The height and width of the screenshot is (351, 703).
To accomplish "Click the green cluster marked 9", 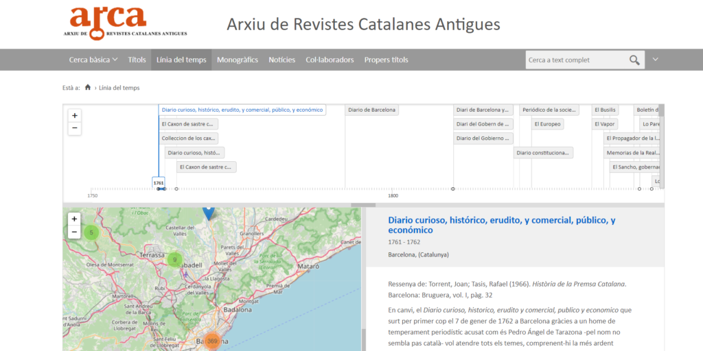I will (x=175, y=260).
